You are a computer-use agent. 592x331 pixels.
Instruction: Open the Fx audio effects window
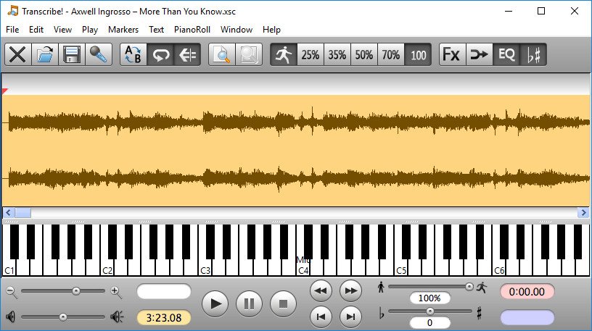(x=451, y=55)
